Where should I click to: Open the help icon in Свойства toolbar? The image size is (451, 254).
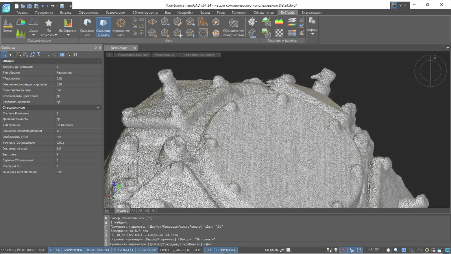click(75, 55)
